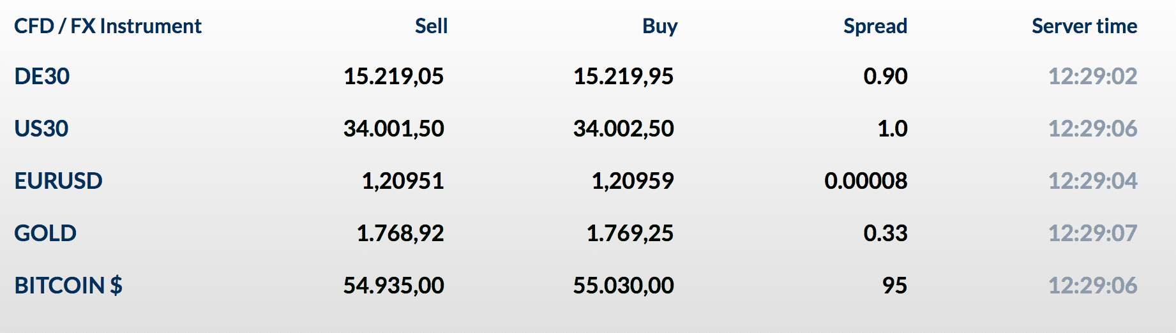Open the US30 instrument row
Viewport: 1176px width, 333px height.
[x=41, y=129]
